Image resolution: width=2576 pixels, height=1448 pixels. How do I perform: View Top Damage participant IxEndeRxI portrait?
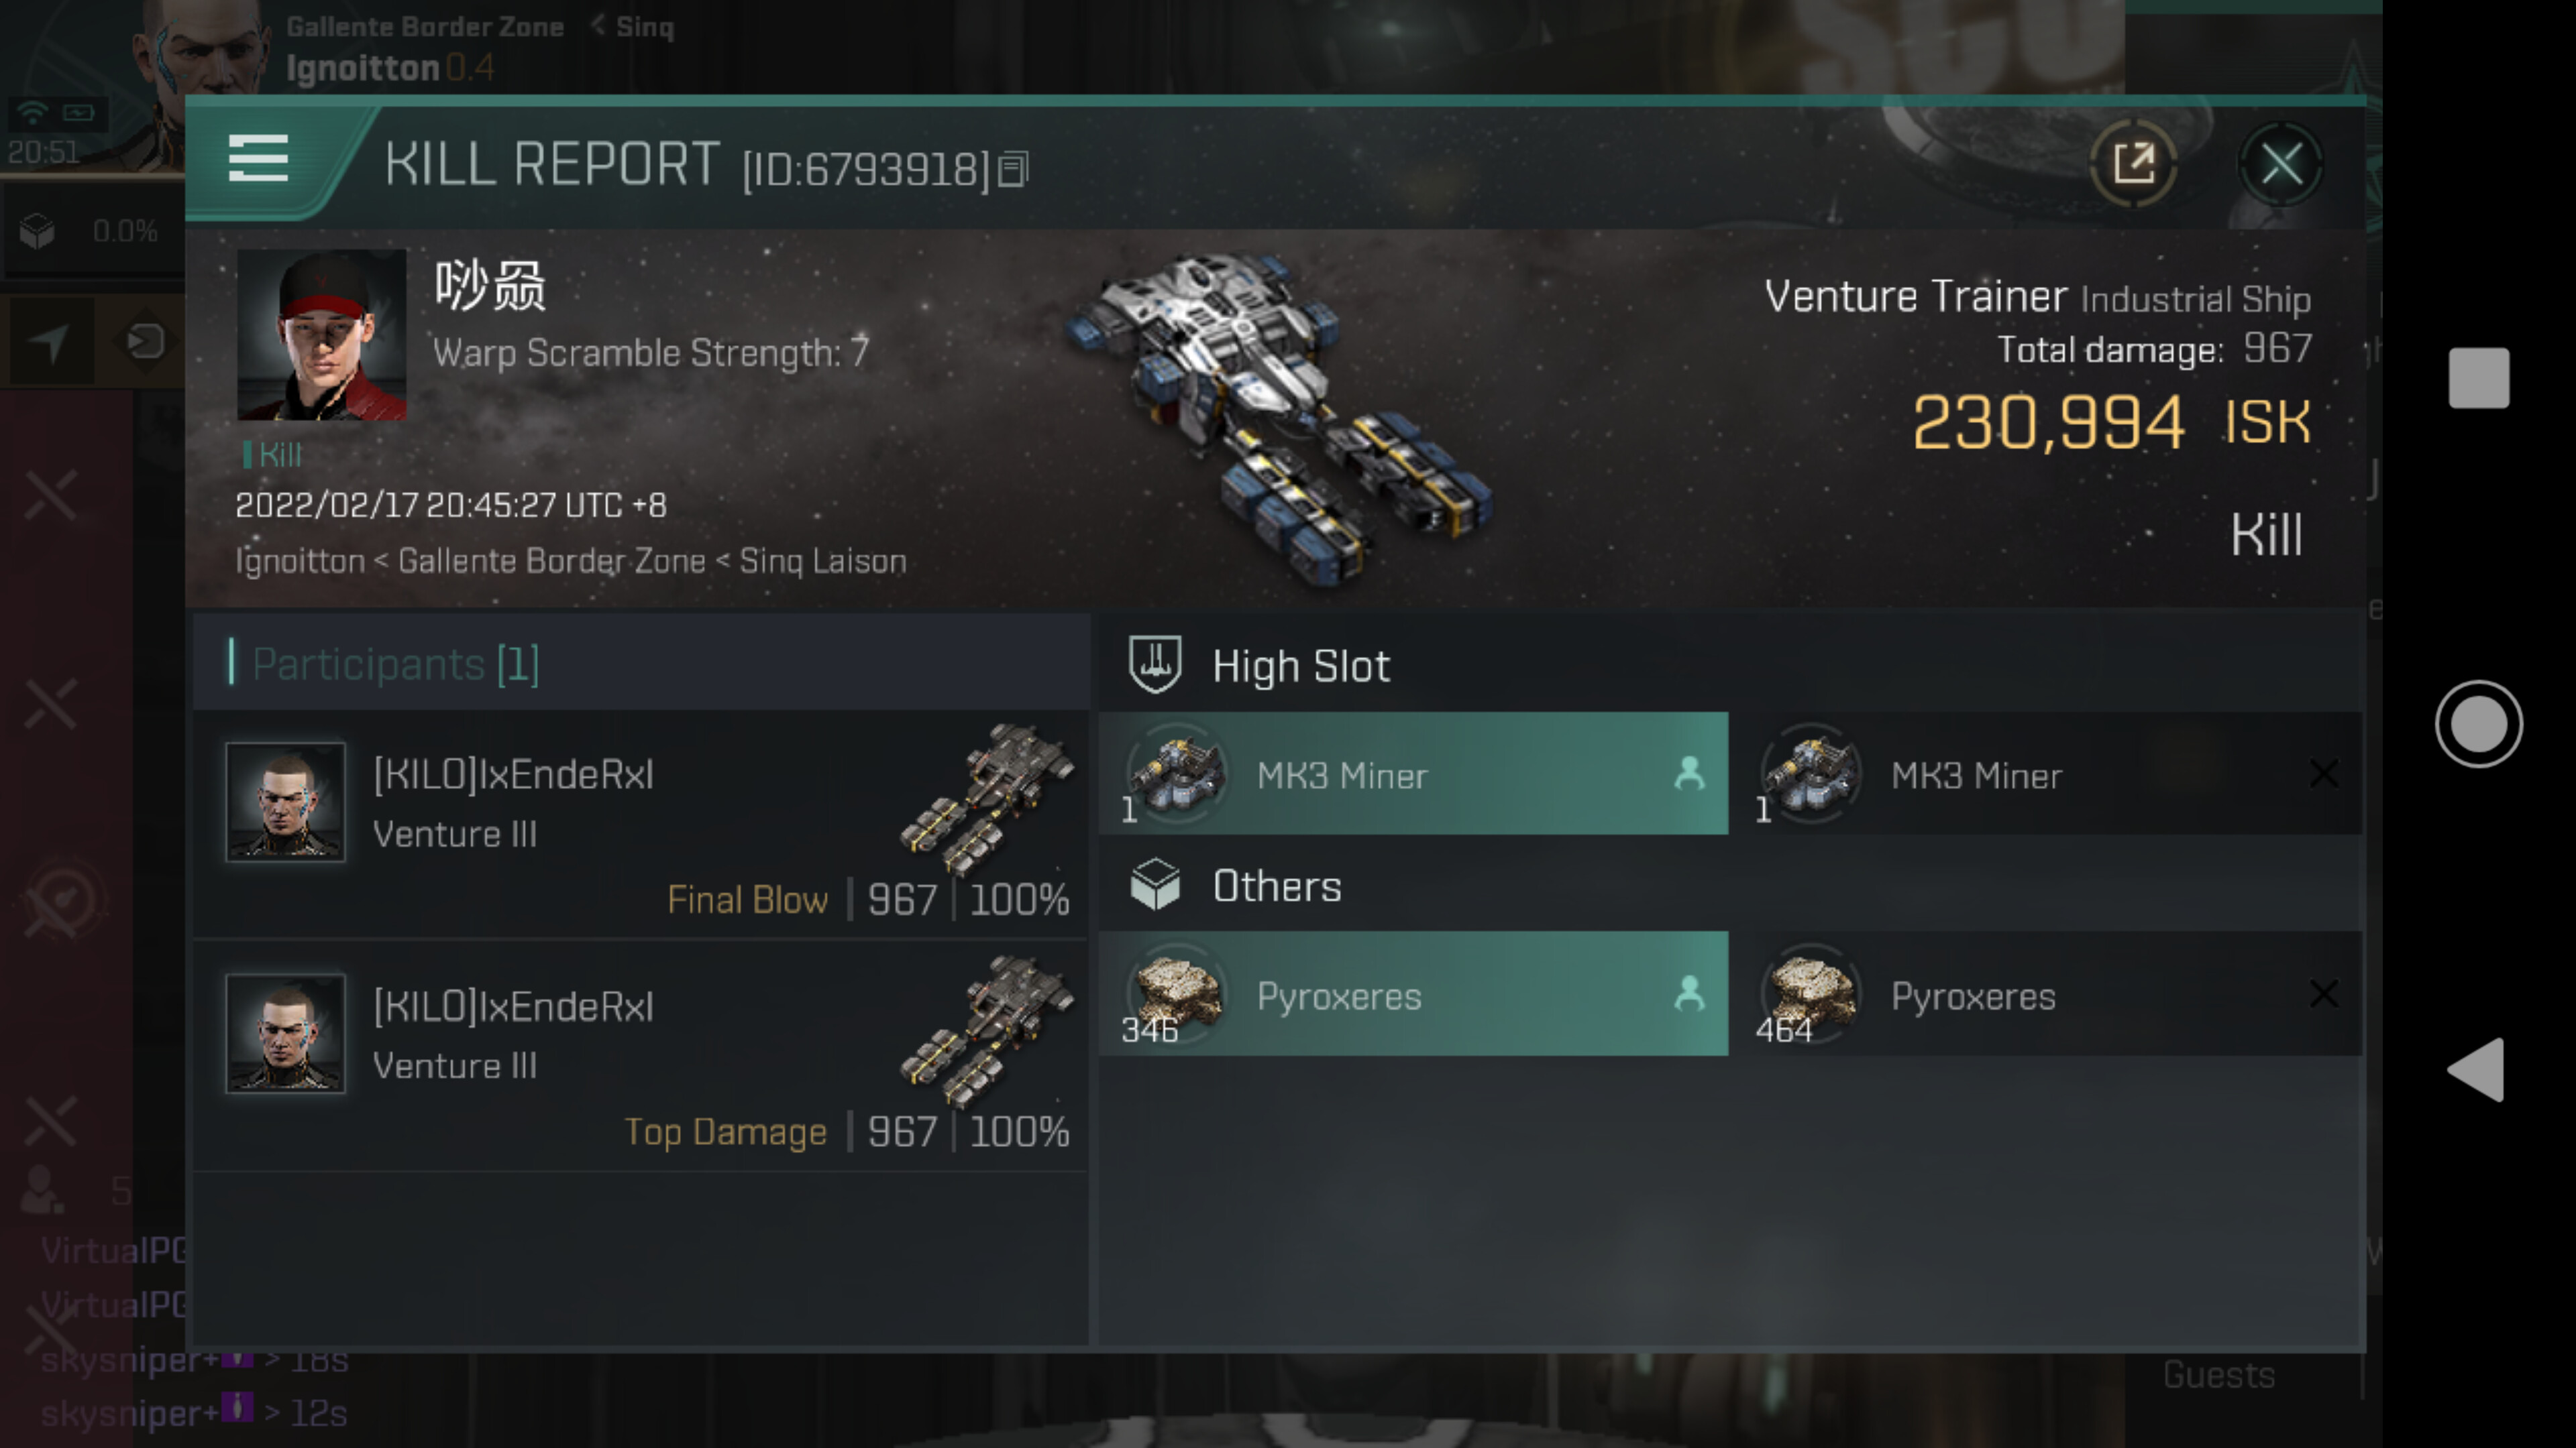[x=286, y=1033]
